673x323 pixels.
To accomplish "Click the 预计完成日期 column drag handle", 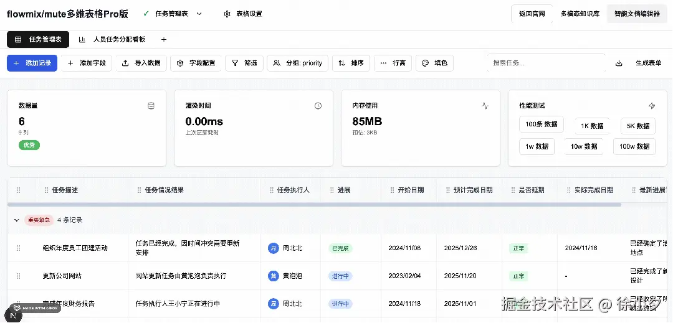I will pos(448,190).
